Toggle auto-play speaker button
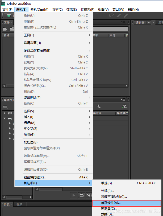The height and width of the screenshot is (216, 163). [89, 195]
